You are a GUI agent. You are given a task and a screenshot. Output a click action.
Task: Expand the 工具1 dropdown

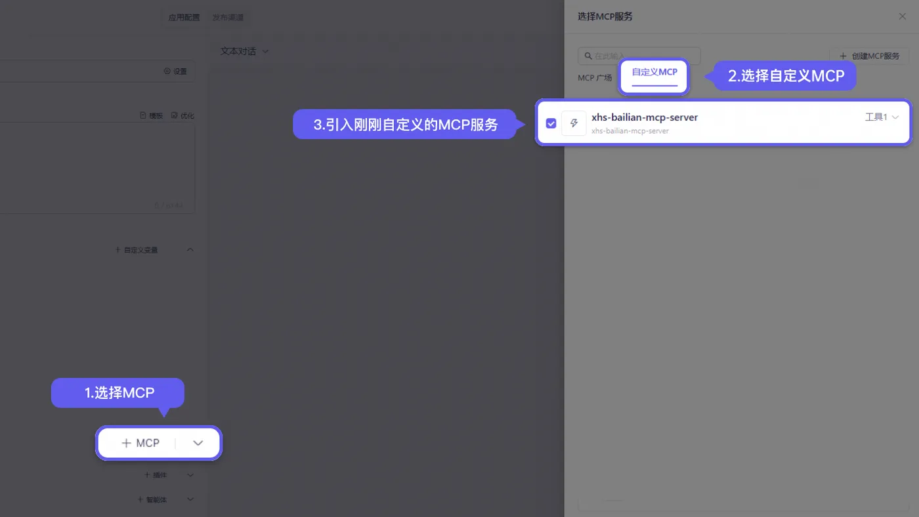[882, 117]
